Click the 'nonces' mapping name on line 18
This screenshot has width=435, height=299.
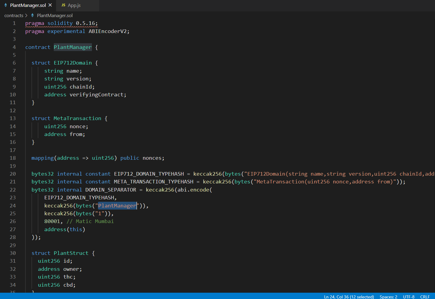[x=152, y=158]
